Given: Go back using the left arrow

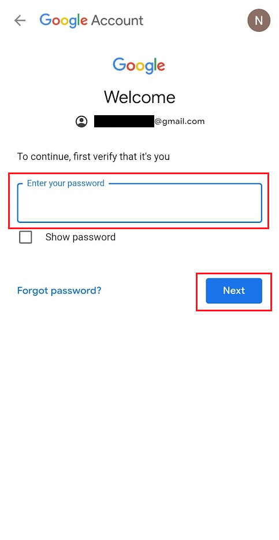Looking at the screenshot, I should [x=20, y=21].
